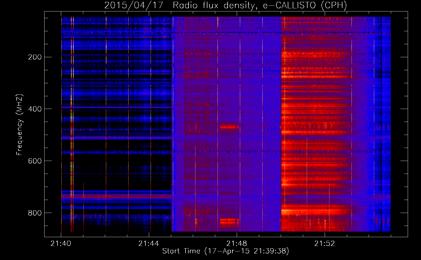Click the '200' frequency tick label
421x260 pixels.
coord(35,57)
